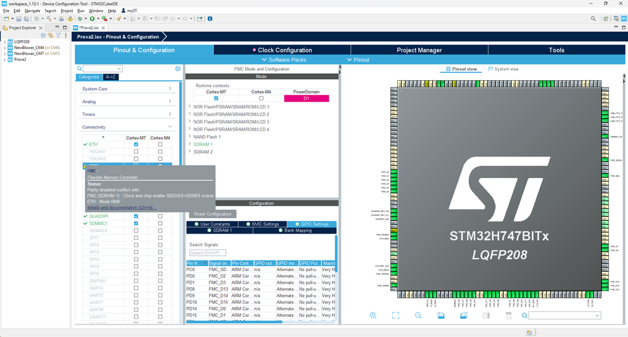Open the Open Perspective icon

(605, 18)
